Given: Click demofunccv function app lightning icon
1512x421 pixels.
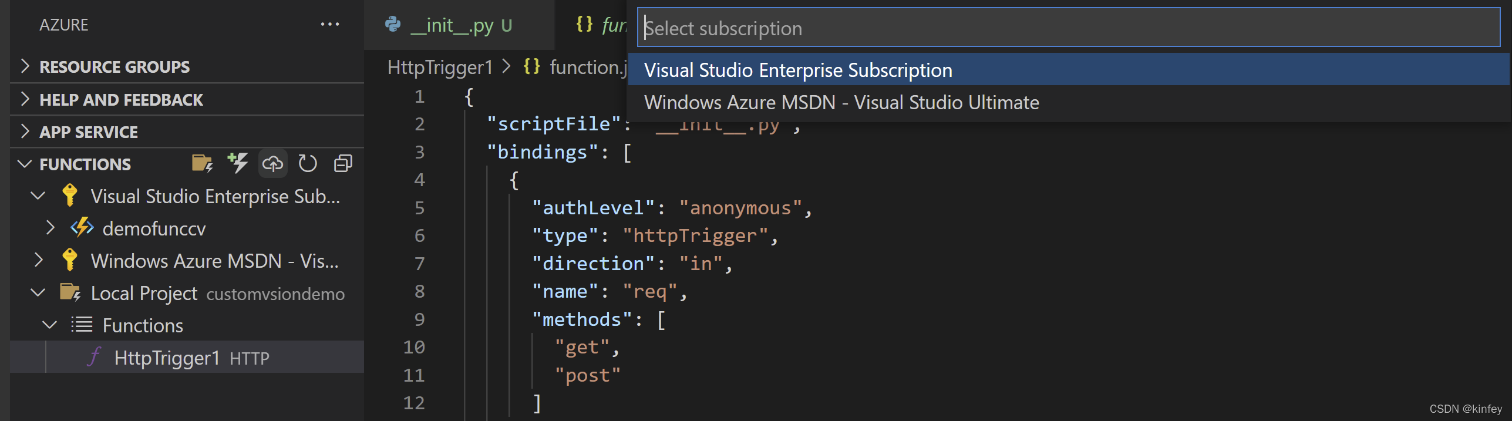Looking at the screenshot, I should 82,228.
